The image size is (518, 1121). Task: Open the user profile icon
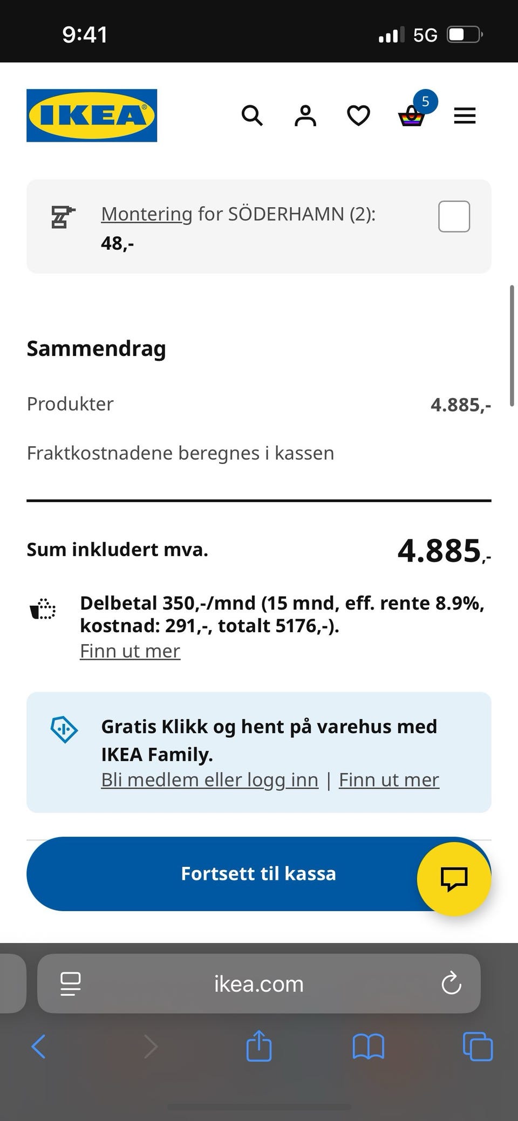click(x=305, y=115)
